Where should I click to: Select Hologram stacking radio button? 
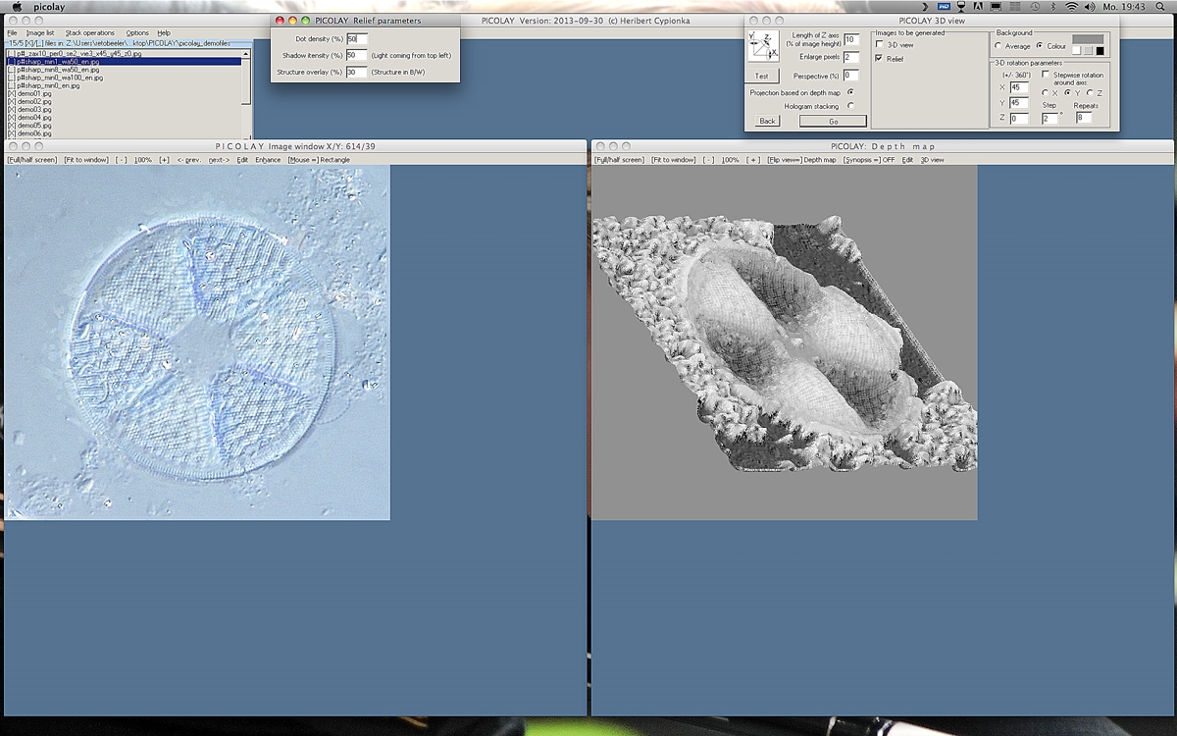(849, 106)
